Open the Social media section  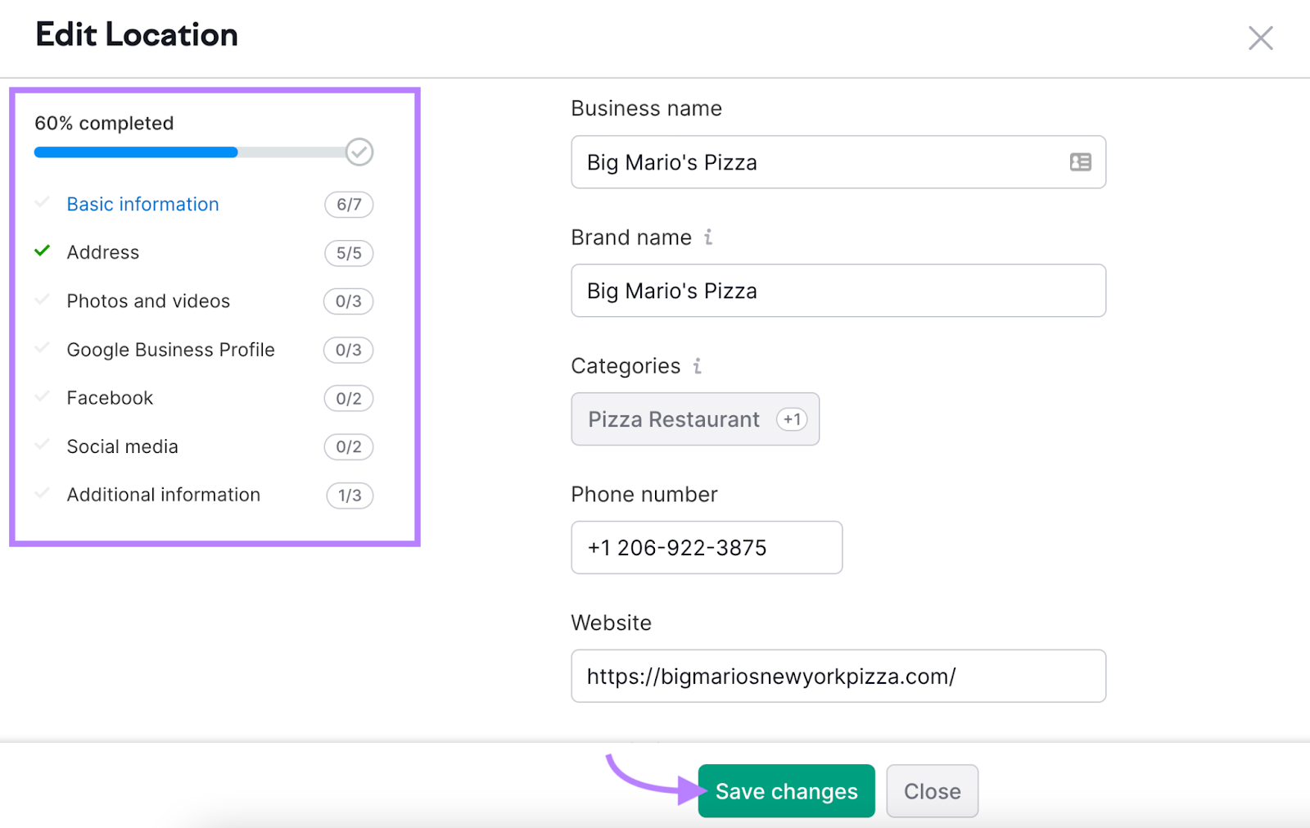(122, 446)
